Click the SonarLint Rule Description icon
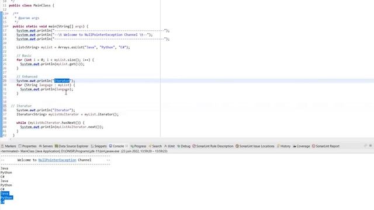 194,146
